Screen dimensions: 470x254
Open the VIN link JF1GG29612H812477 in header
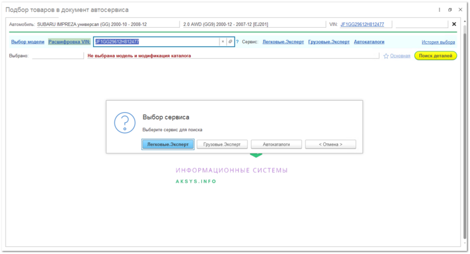pyautogui.click(x=362, y=24)
